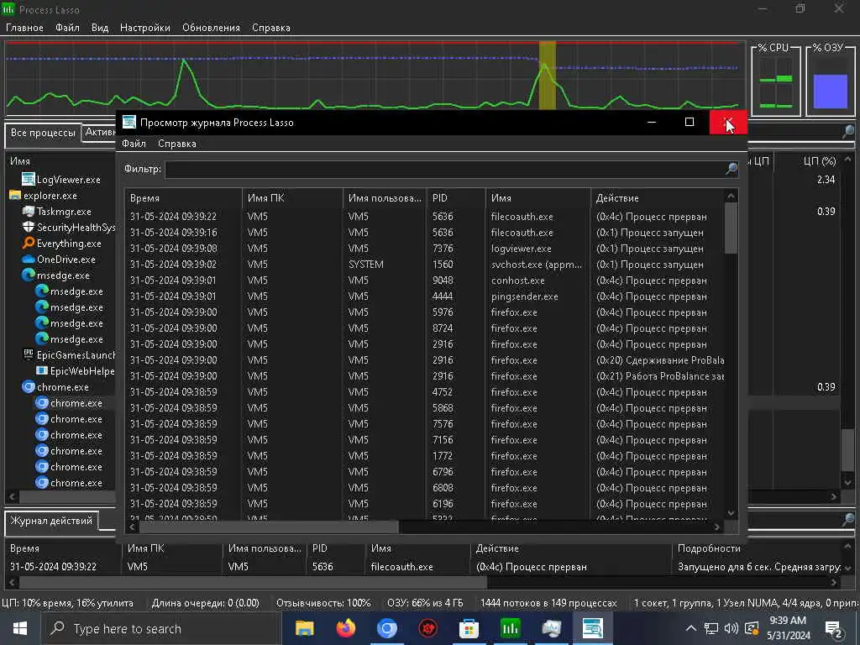Click the Windows Start button
Viewport: 860px width, 645px height.
20,628
